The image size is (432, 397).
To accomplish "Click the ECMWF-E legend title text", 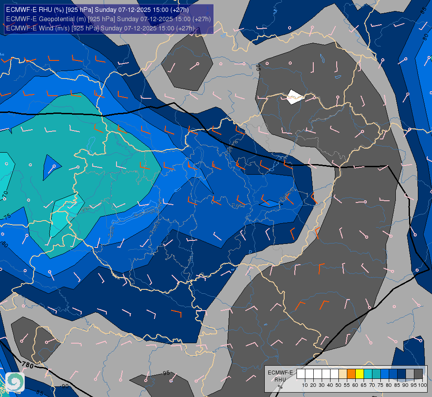I will 280,372.
